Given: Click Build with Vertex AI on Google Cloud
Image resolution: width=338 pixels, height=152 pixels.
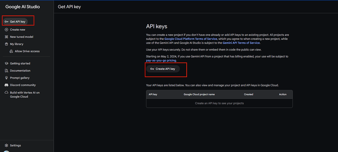Looking at the screenshot, I should click(x=25, y=94).
